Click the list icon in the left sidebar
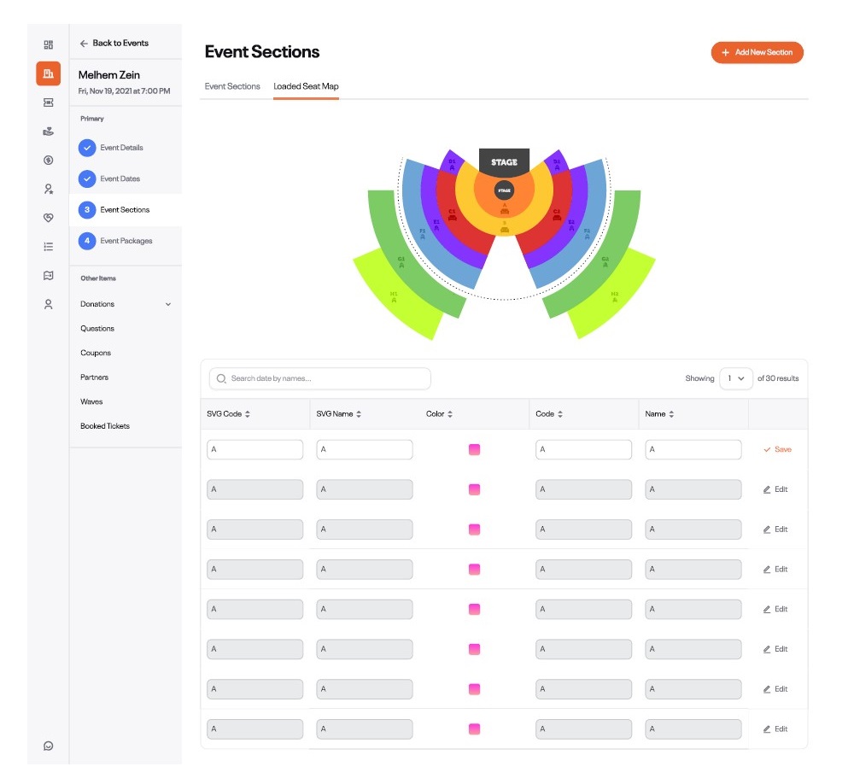 coord(48,245)
